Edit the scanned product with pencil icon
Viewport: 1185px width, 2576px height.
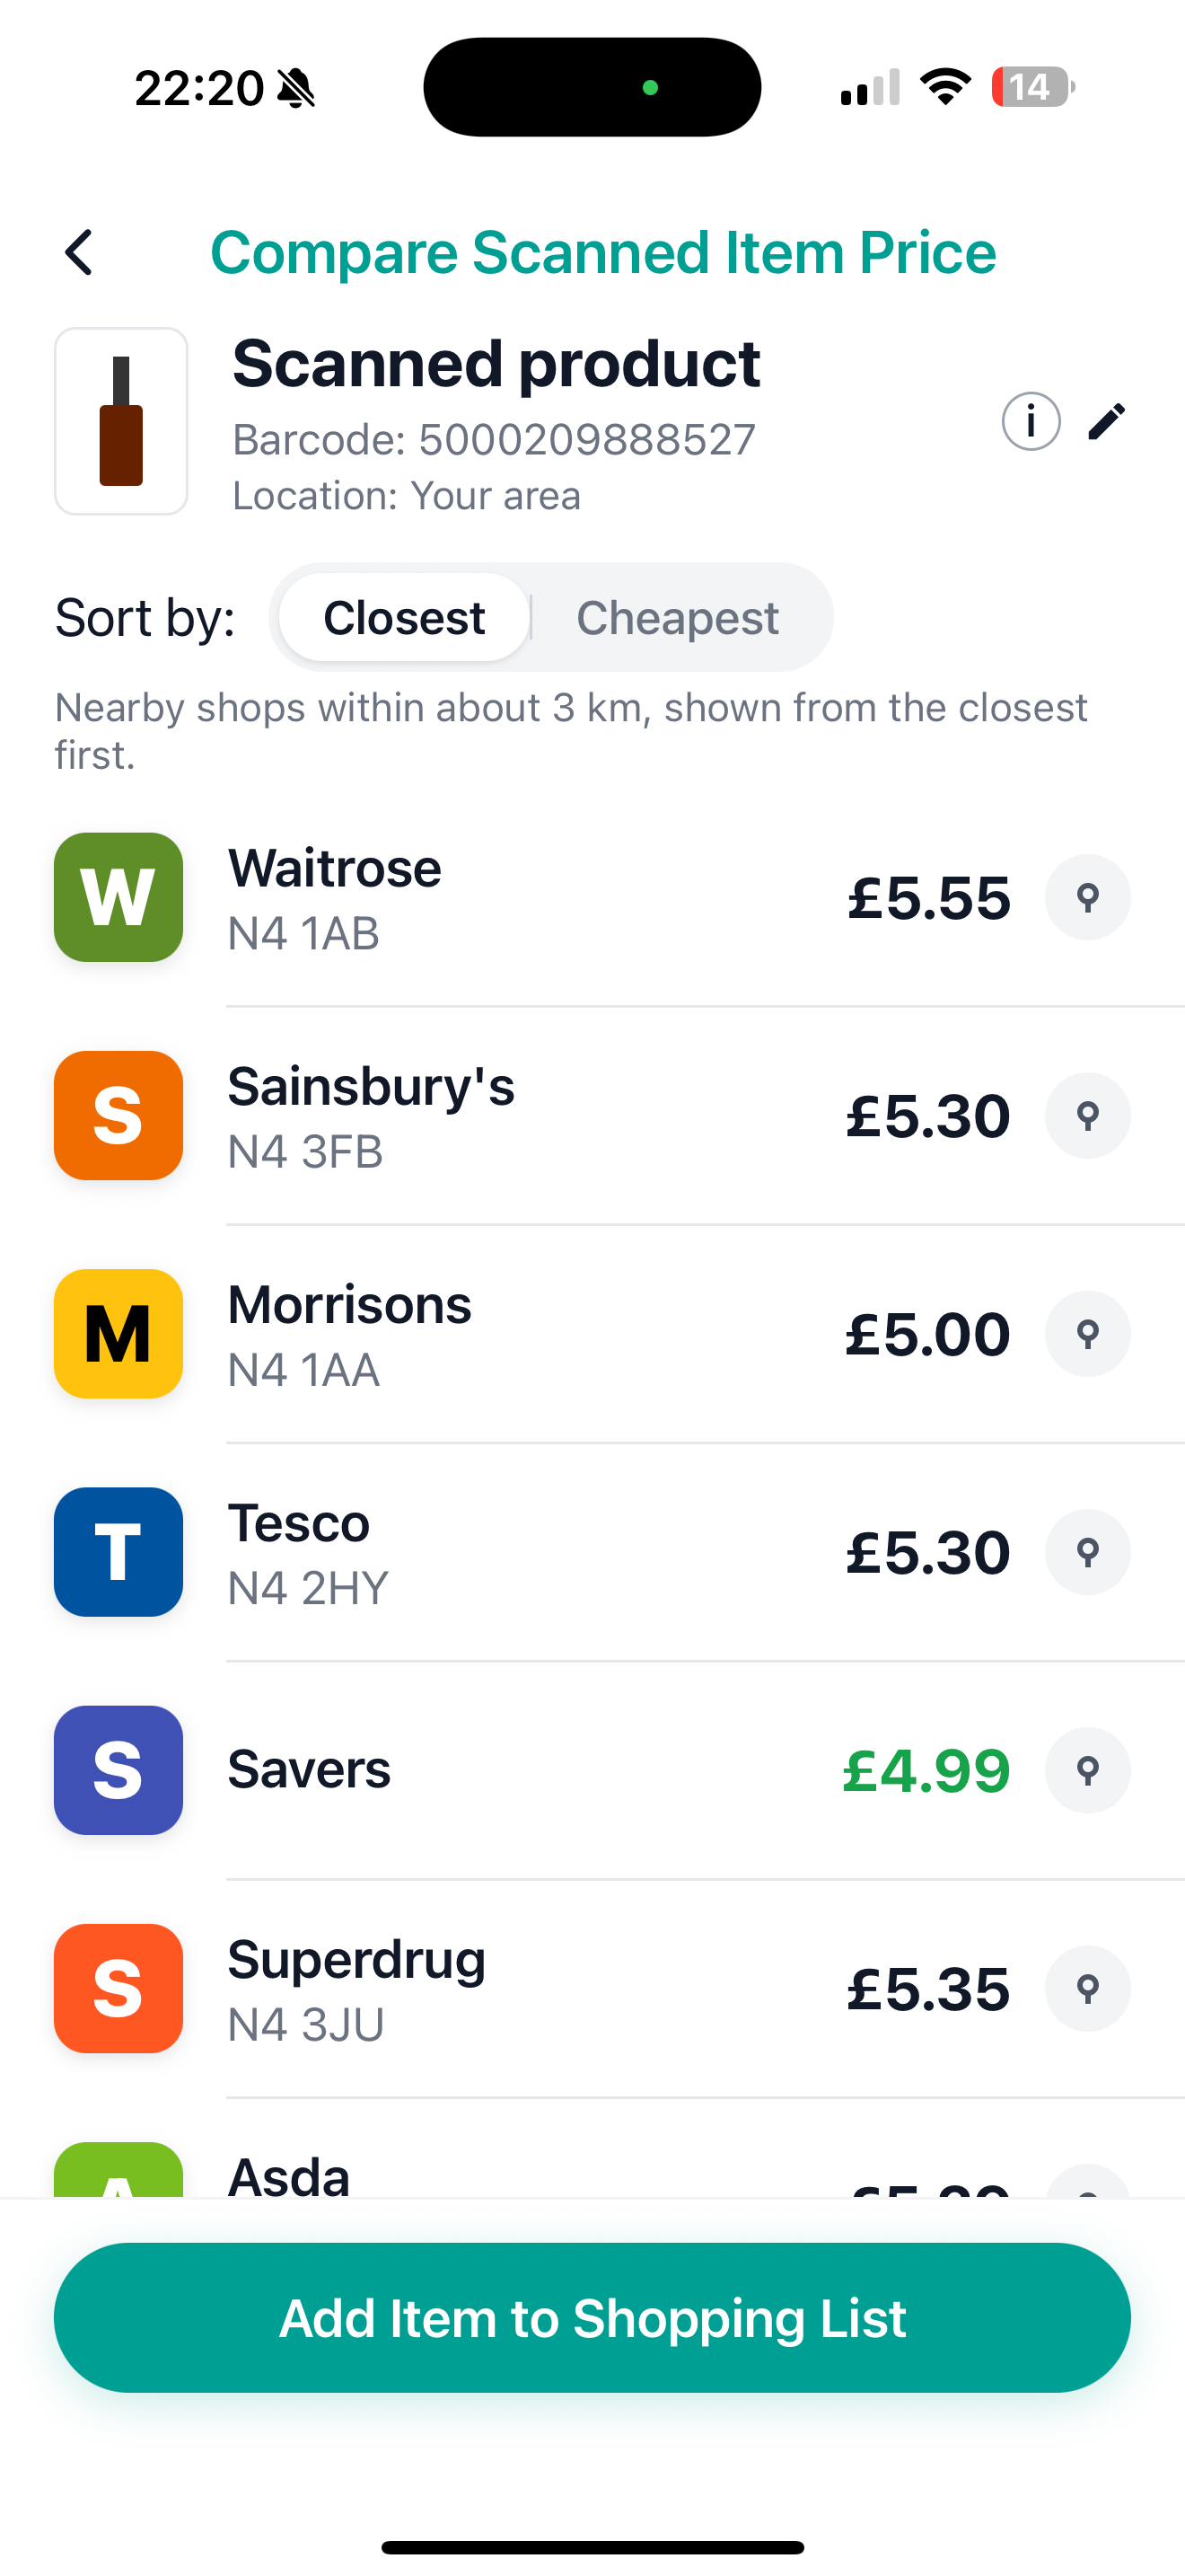pos(1105,421)
